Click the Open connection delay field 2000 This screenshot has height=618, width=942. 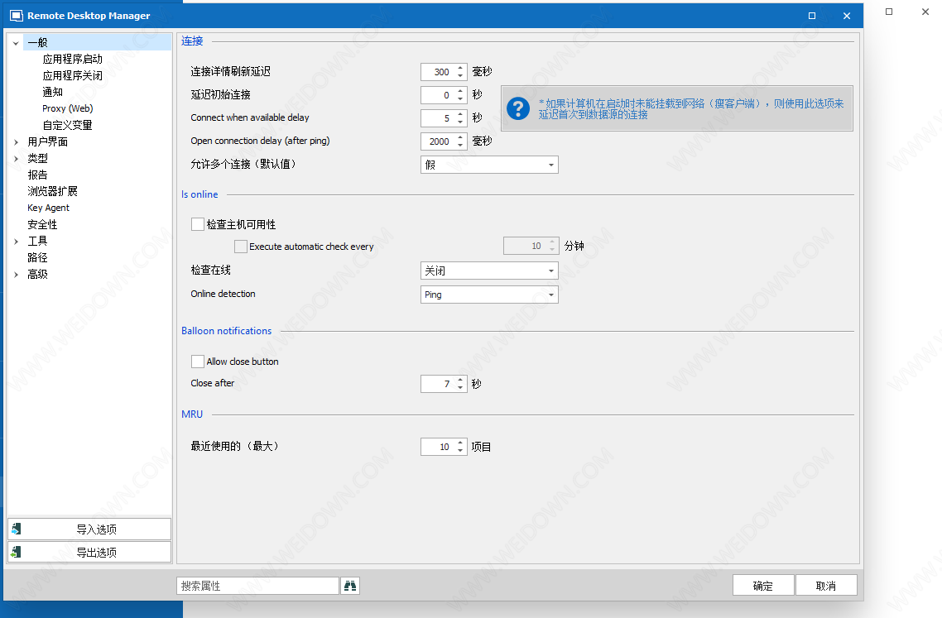pos(439,141)
